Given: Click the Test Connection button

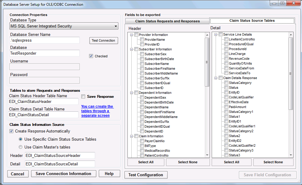Looking at the screenshot, I should tap(103, 40).
